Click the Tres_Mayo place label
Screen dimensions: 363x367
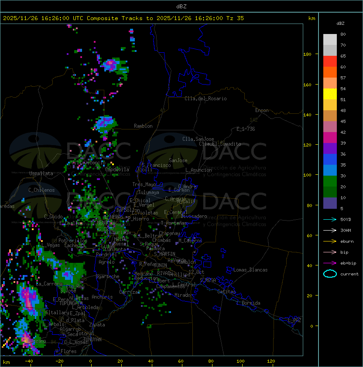pyautogui.click(x=144, y=184)
